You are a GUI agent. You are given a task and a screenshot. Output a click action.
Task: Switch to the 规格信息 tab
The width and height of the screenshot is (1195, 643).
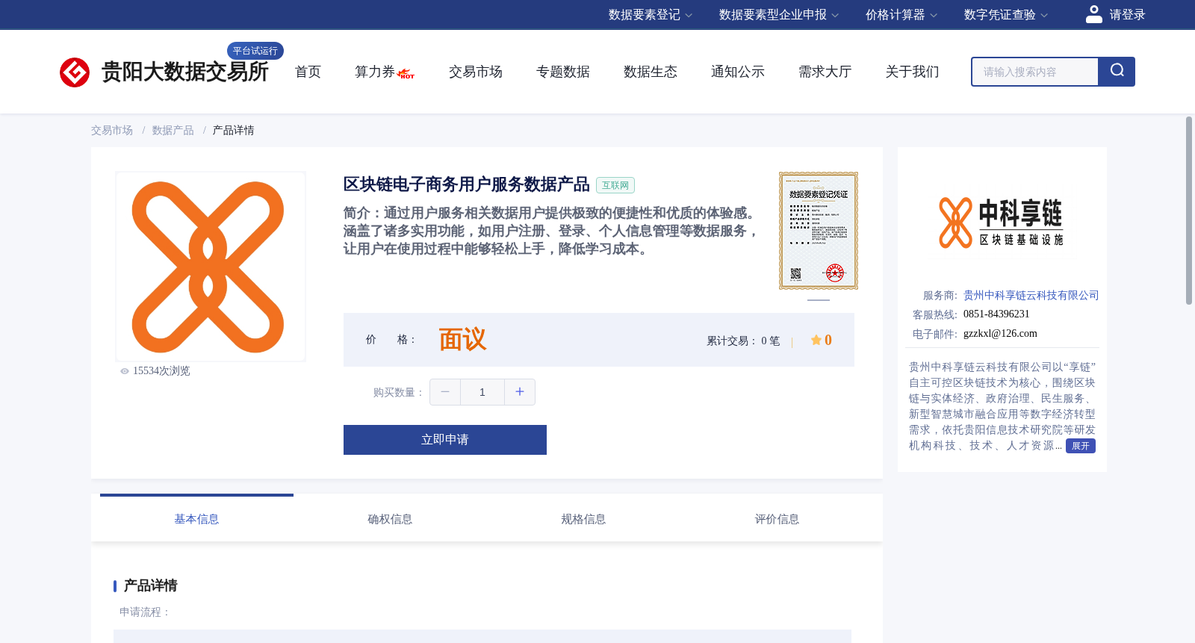583,519
